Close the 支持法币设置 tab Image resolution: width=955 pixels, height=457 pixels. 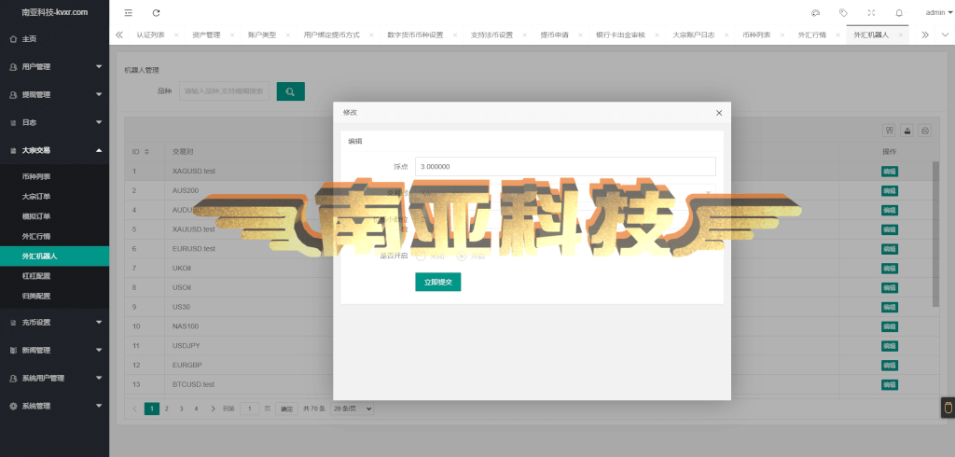tap(525, 35)
